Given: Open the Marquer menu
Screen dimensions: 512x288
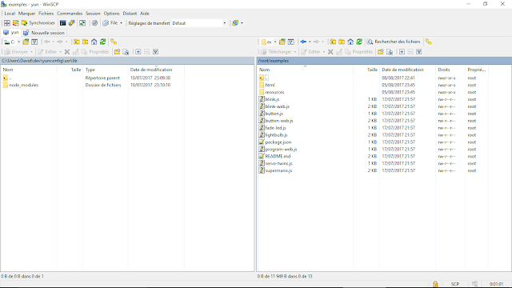Looking at the screenshot, I should 26,14.
